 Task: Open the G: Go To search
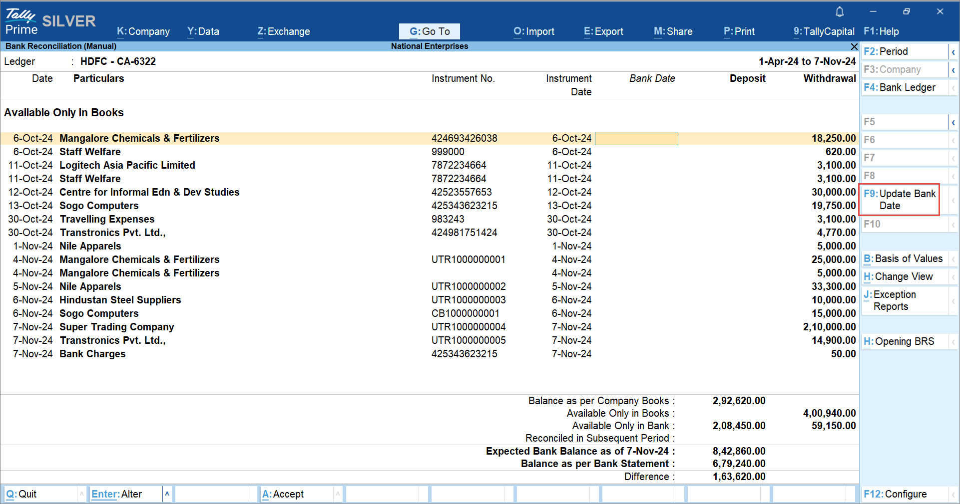click(x=430, y=31)
